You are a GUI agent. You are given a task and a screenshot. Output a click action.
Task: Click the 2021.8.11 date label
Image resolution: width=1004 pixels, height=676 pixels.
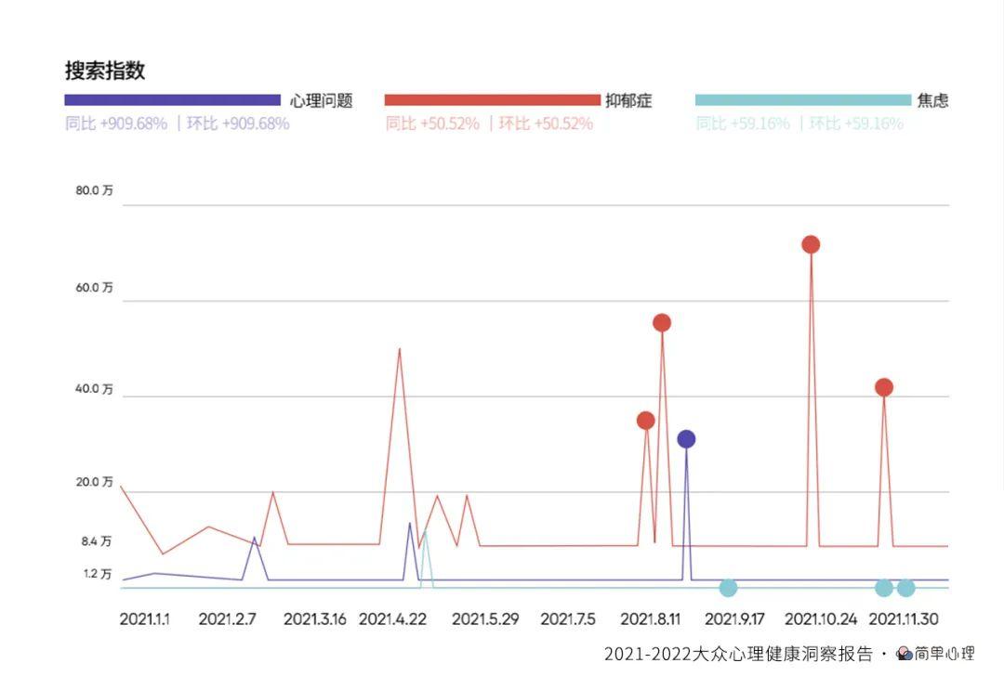click(x=651, y=619)
